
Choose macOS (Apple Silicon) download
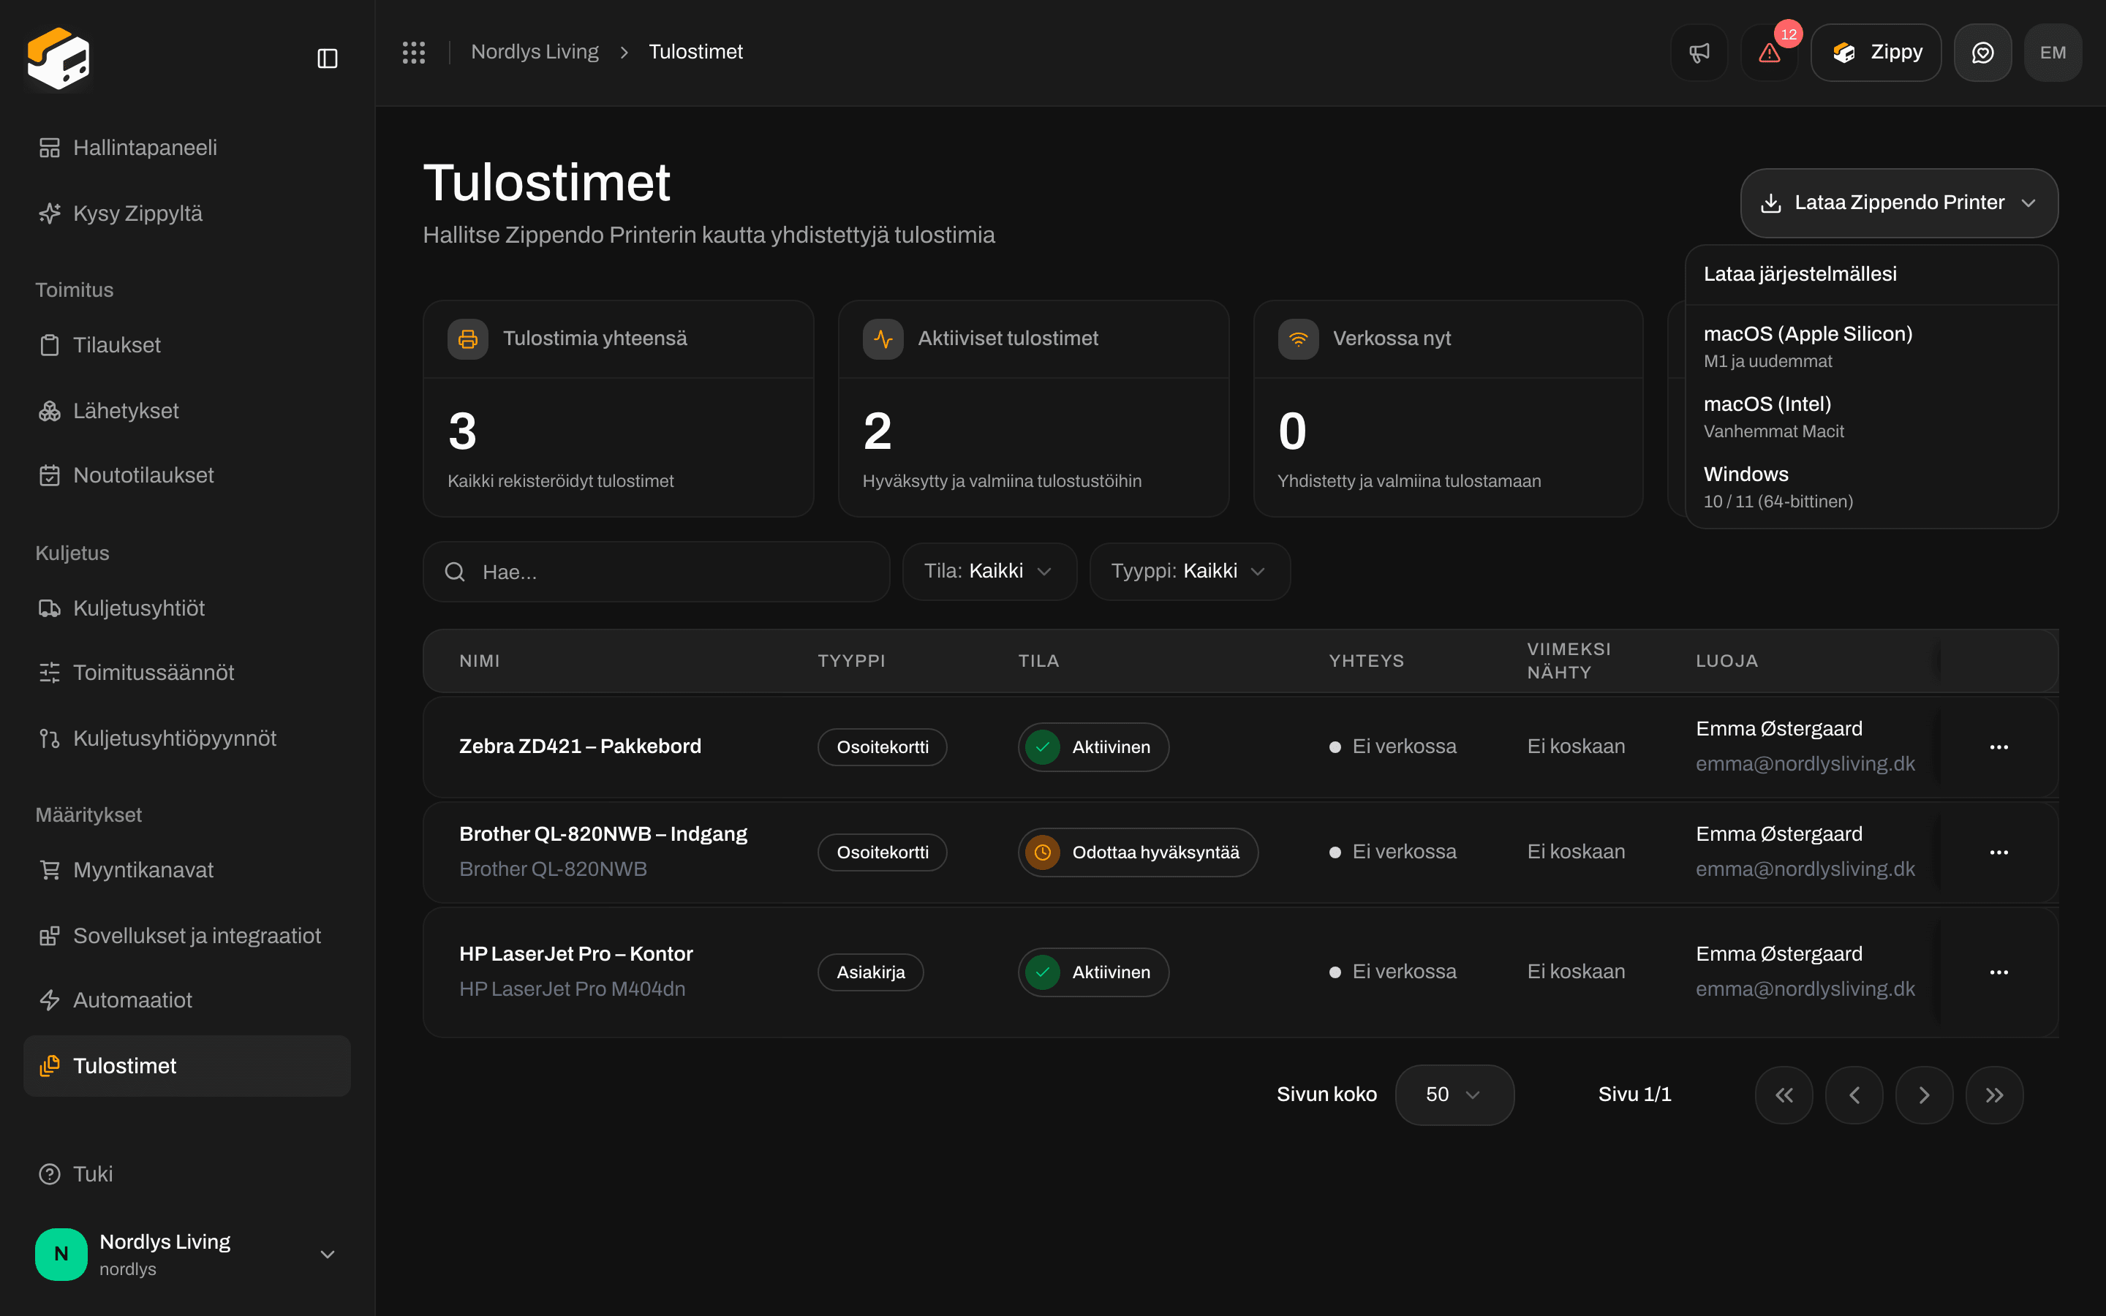click(x=1871, y=347)
